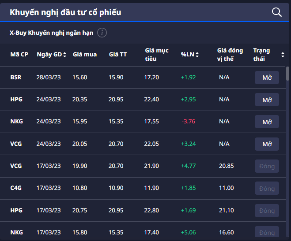Viewport: 291px width, 241px height.
Task: Sort by Ngày GD column arrows
Action: pyautogui.click(x=65, y=55)
